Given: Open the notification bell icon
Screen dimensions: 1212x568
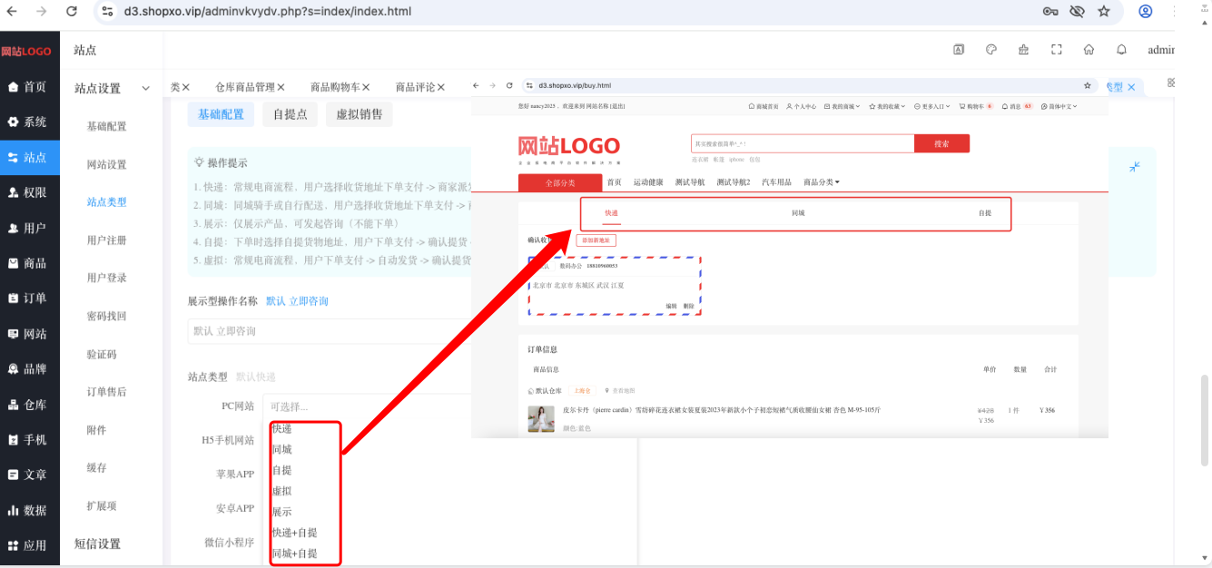Looking at the screenshot, I should pos(1121,50).
